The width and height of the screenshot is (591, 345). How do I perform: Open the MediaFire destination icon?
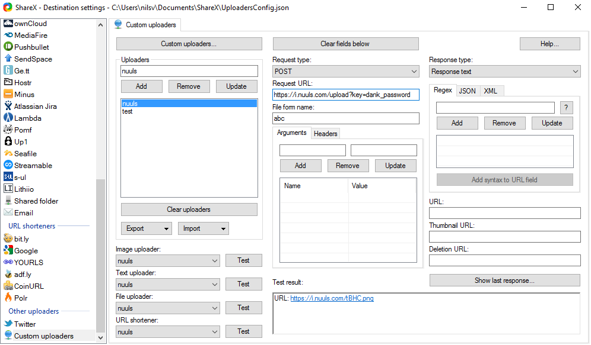pos(8,35)
